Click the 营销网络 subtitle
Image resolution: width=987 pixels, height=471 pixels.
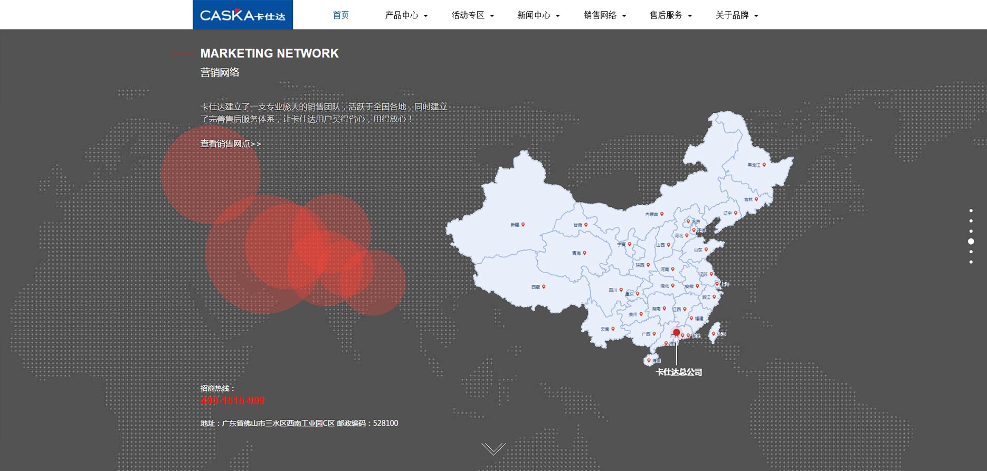coord(220,72)
